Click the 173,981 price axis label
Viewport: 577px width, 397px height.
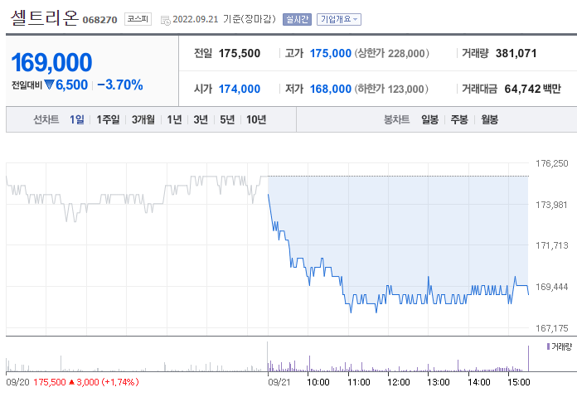pos(552,205)
